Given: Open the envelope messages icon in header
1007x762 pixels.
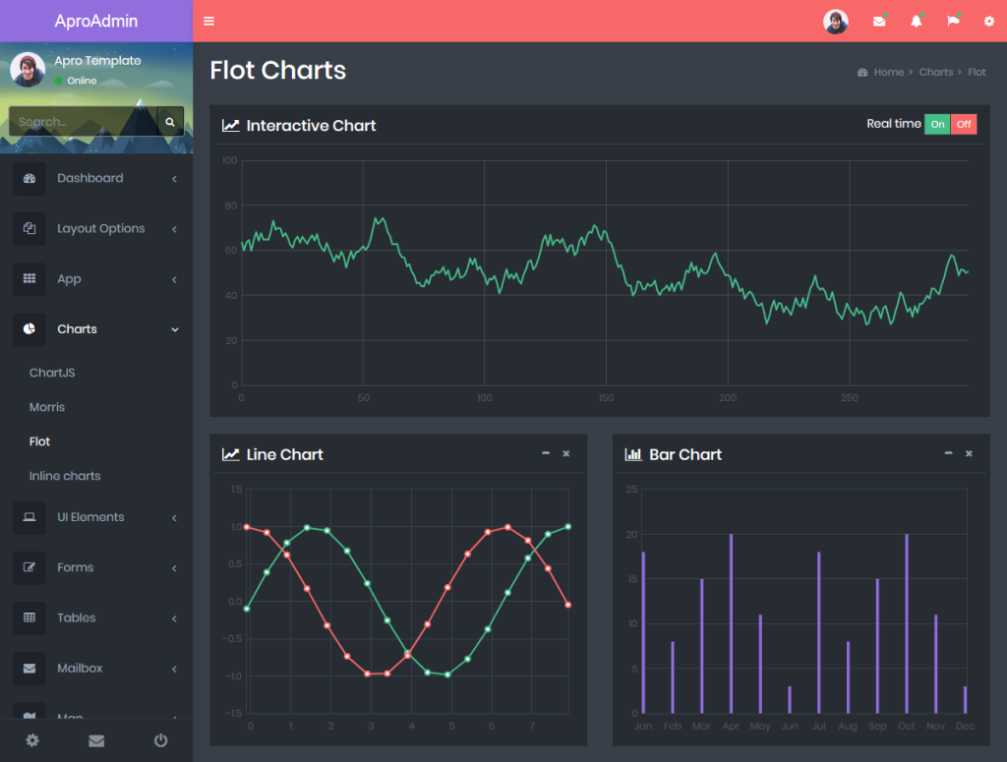Looking at the screenshot, I should tap(879, 22).
